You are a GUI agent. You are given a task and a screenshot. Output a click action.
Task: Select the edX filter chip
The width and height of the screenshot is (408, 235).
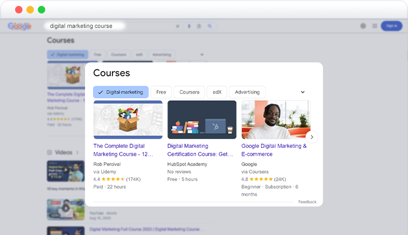click(x=217, y=92)
